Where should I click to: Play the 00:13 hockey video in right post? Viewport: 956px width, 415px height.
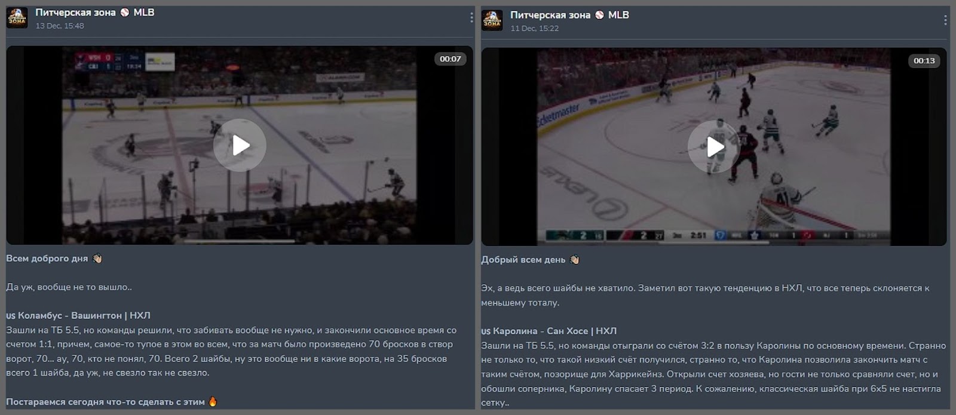[x=714, y=147]
